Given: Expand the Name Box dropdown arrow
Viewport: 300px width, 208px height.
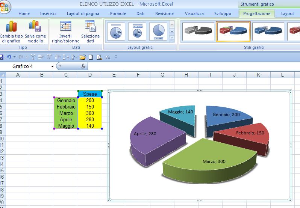Looking at the screenshot, I should 52,66.
